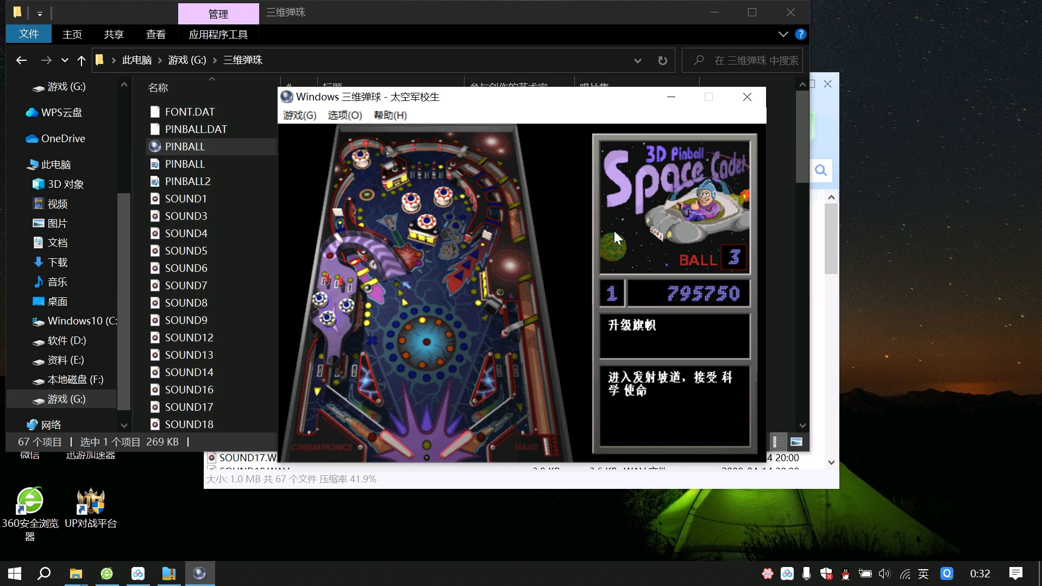1042x586 pixels.
Task: Go up one folder level
Action: pyautogui.click(x=81, y=60)
